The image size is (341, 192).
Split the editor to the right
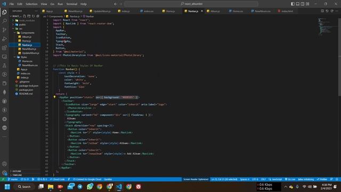click(x=322, y=11)
